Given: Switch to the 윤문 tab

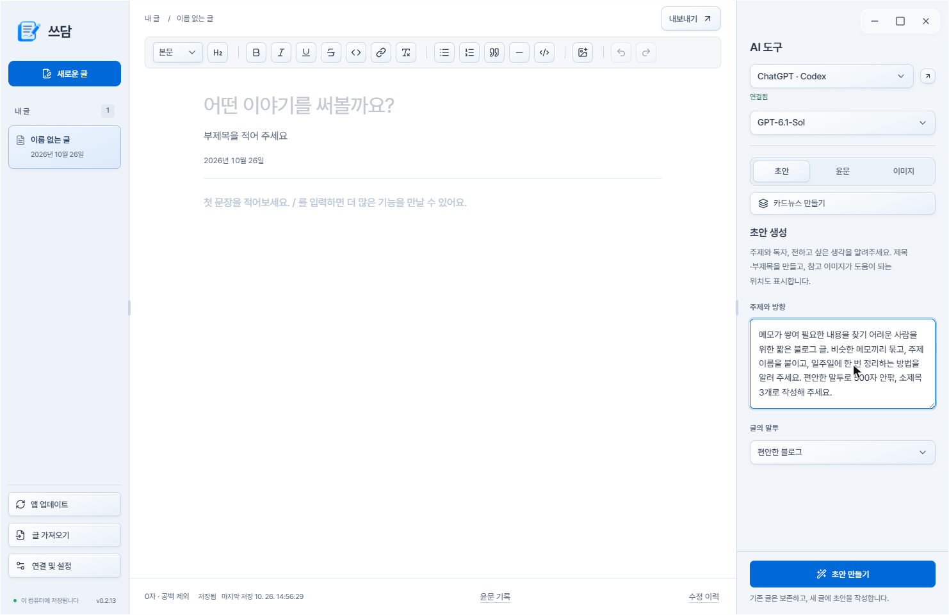Looking at the screenshot, I should [843, 172].
